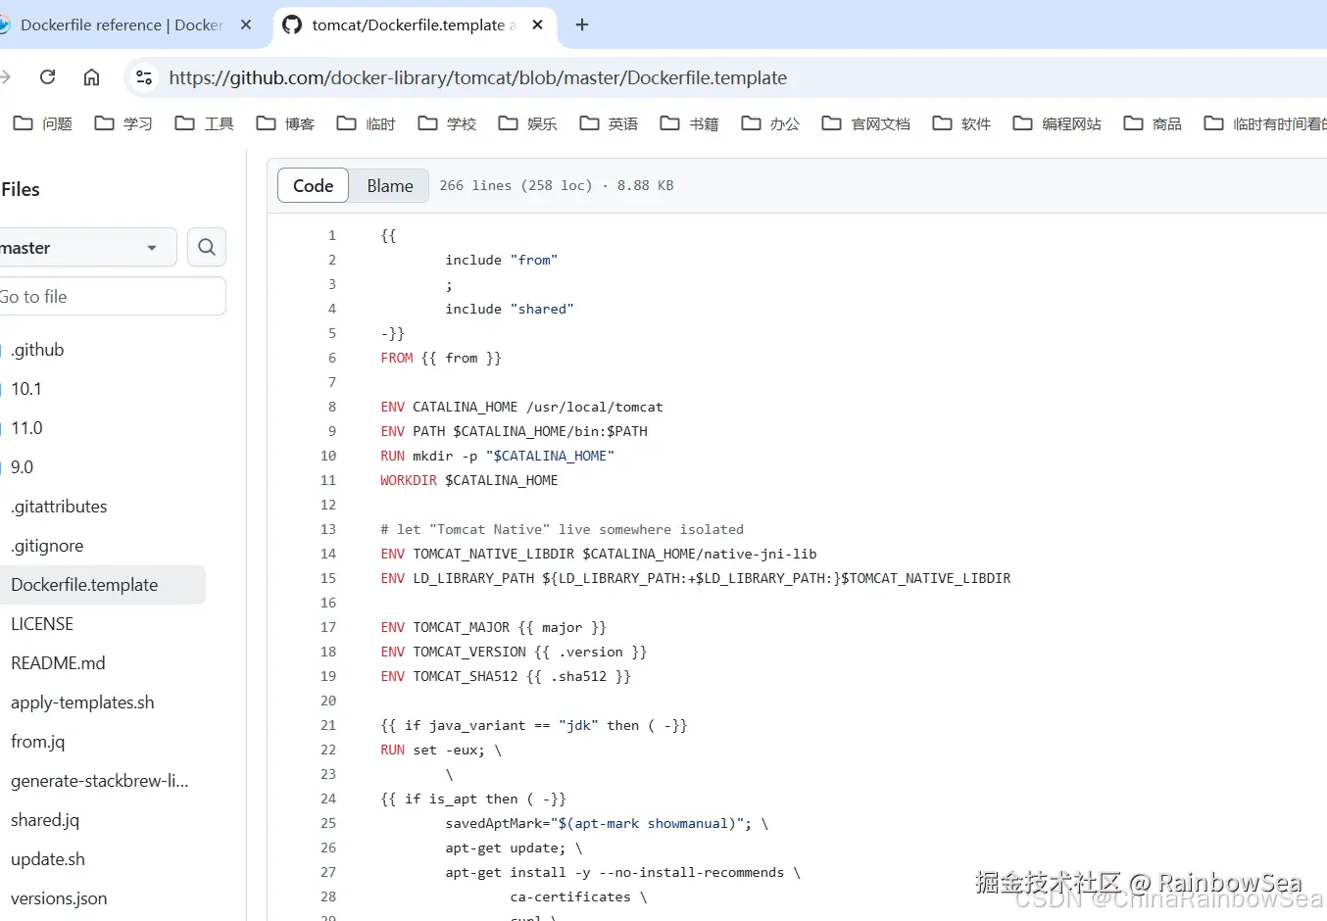The height and width of the screenshot is (921, 1327).
Task: Click the 'WORKDIR $CATALINA_HOME' code line
Action: (x=469, y=480)
